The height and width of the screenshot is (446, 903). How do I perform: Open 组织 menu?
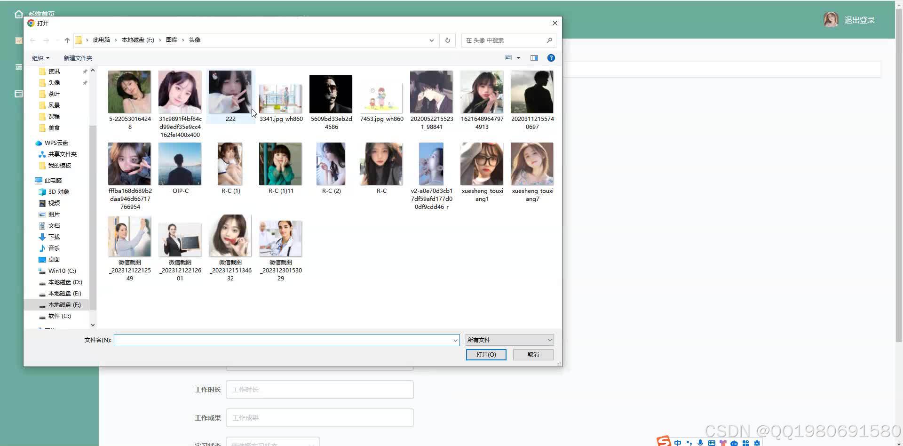click(40, 58)
